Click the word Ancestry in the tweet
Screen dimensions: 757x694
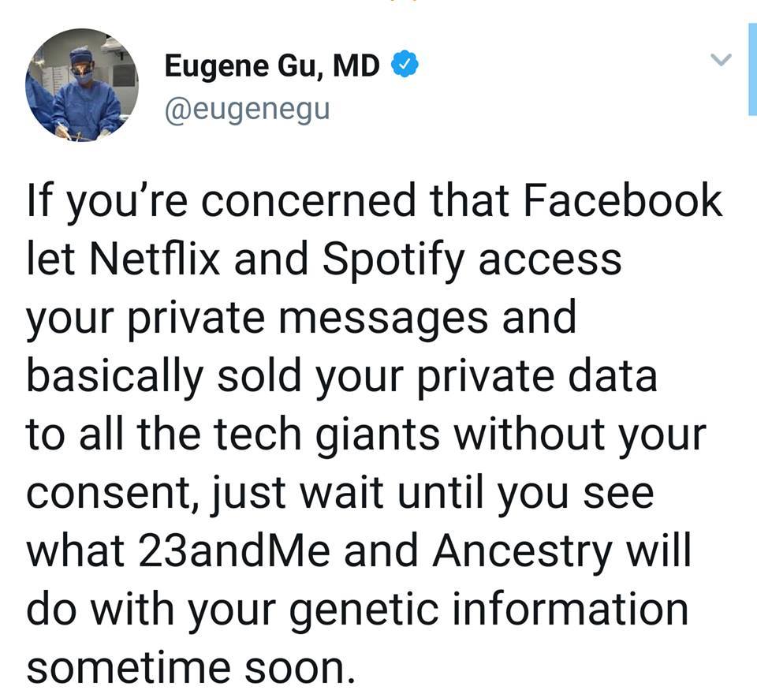pyautogui.click(x=522, y=550)
